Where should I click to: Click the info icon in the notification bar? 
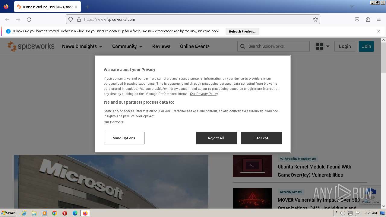[8, 31]
